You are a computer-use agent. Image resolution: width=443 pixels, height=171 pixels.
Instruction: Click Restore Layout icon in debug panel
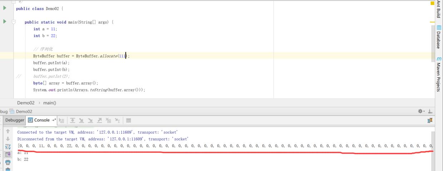click(430, 121)
